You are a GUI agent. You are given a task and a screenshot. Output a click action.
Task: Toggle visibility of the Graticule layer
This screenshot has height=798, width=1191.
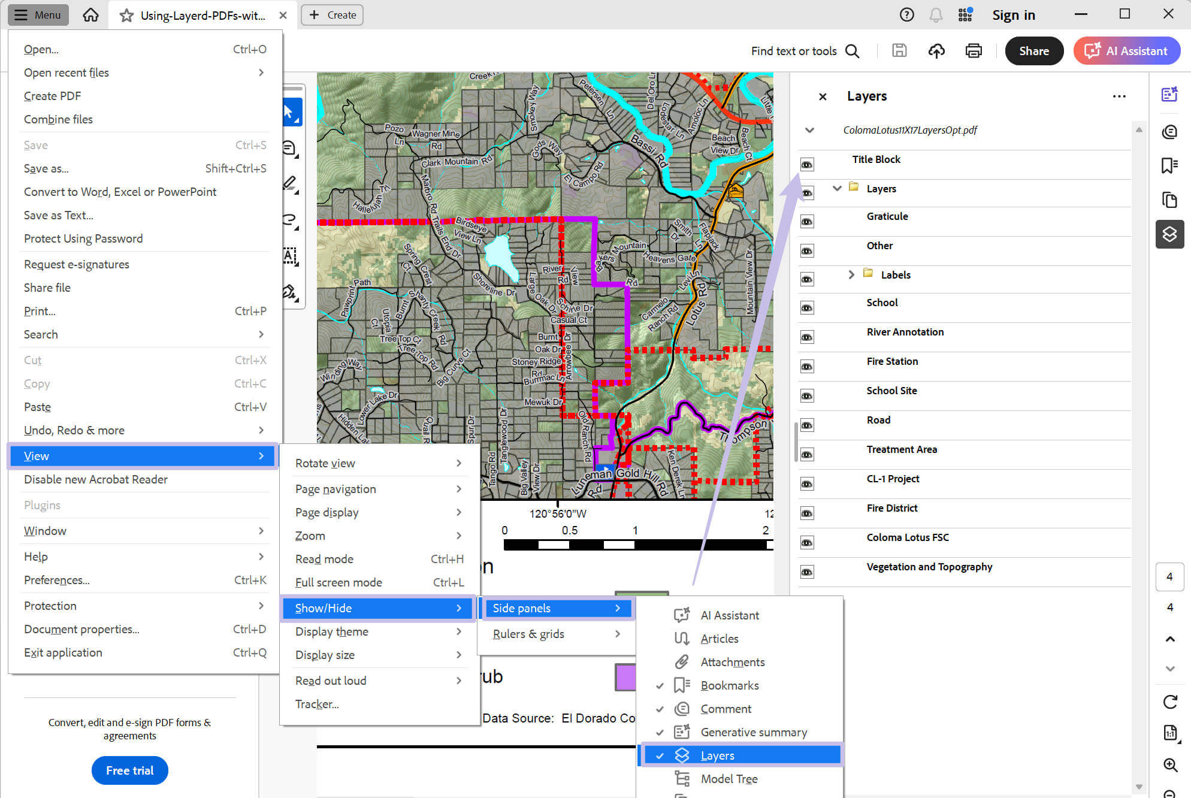pos(806,221)
